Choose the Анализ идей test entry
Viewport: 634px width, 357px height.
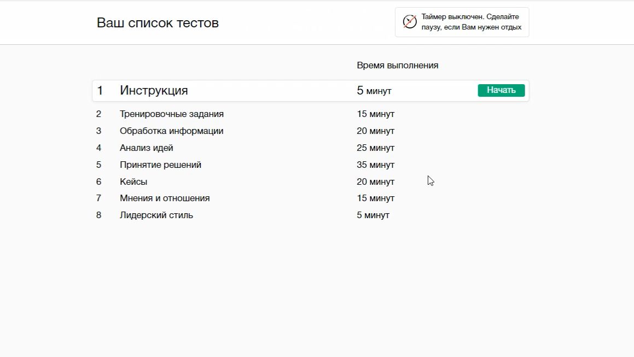[x=147, y=148]
